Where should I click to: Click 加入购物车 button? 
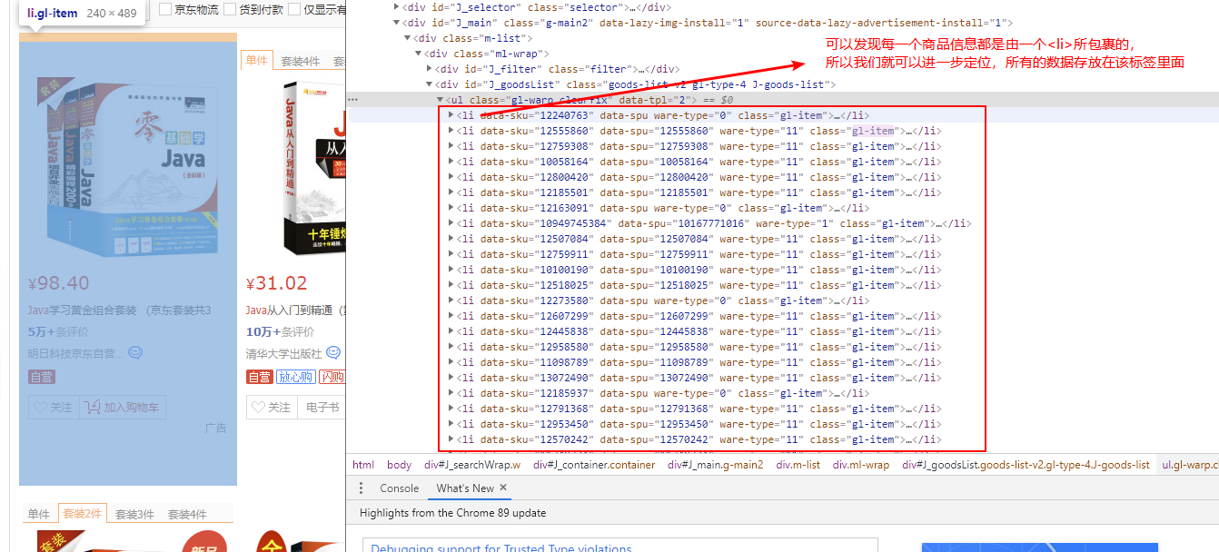point(123,408)
